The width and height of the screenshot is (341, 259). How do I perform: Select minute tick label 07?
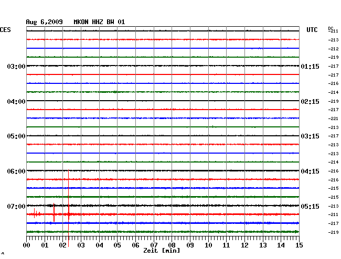coord(154,245)
